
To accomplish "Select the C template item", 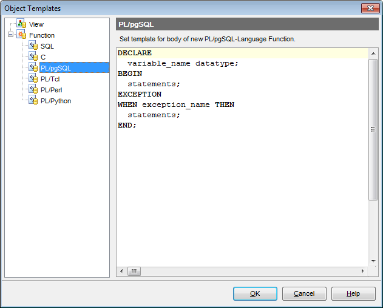I will (43, 57).
